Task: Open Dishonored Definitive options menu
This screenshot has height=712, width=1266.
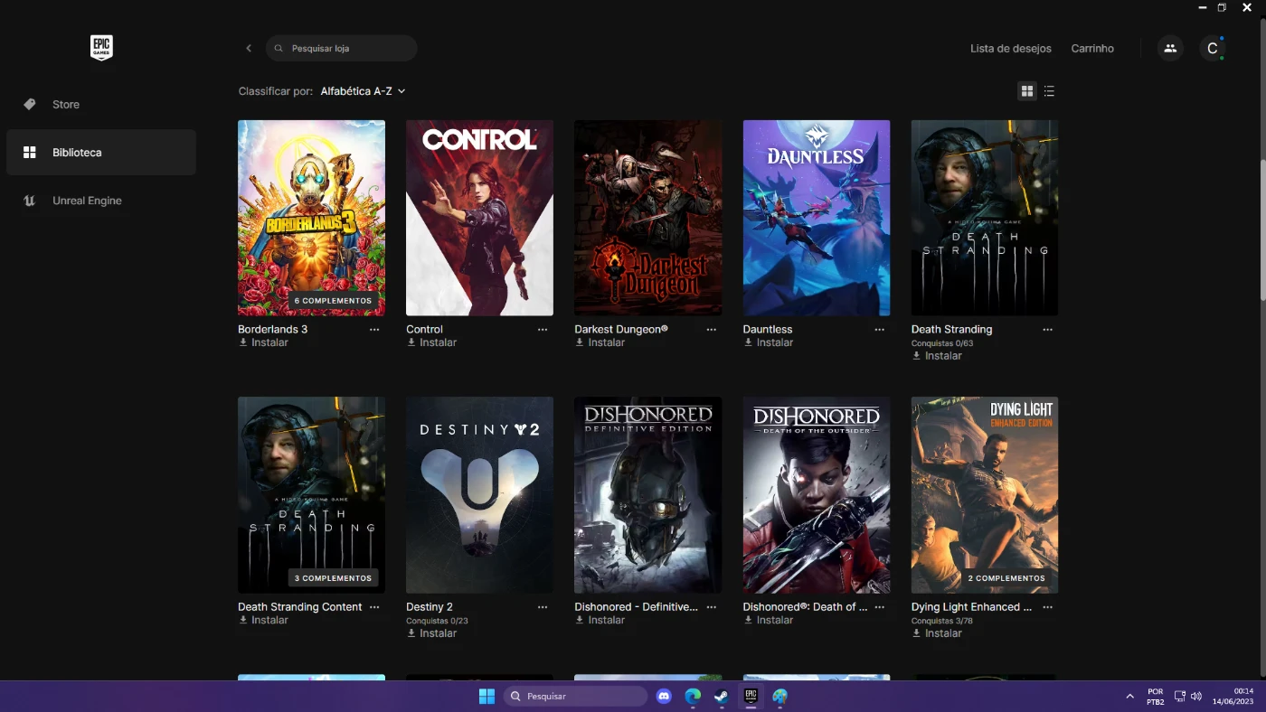Action: pos(711,607)
